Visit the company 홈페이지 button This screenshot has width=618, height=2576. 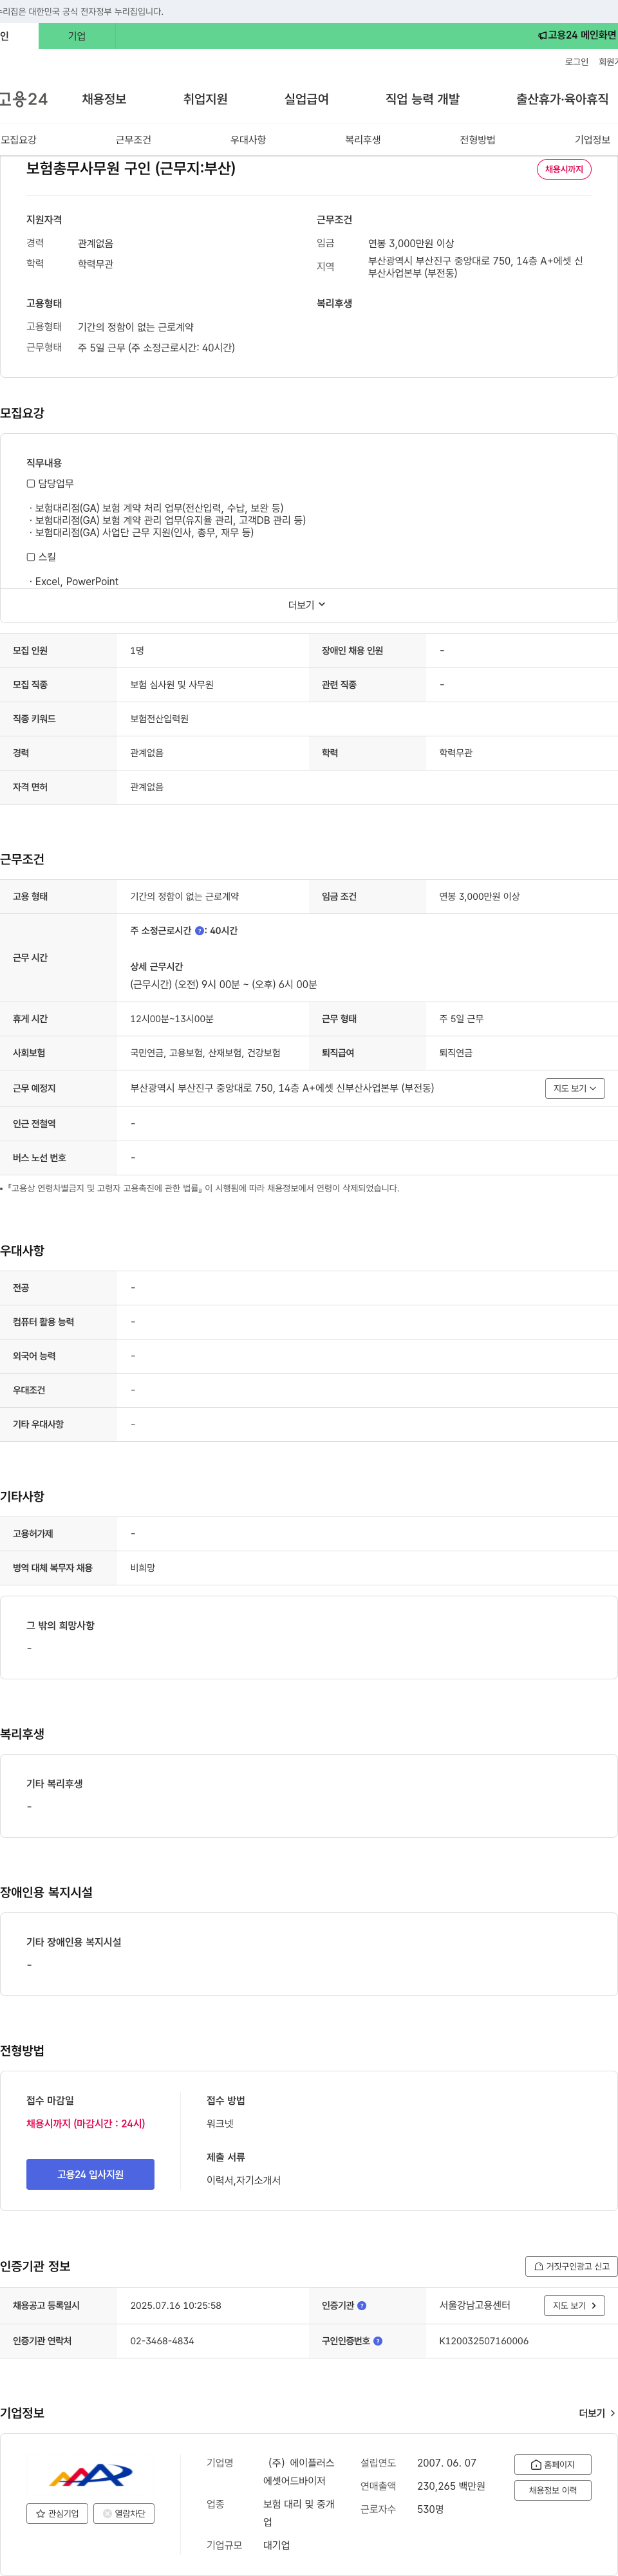point(553,2464)
